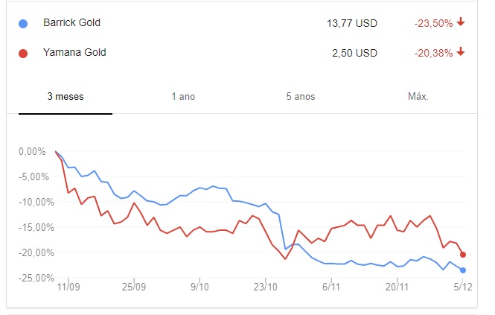Click the -25,00% label on the vertical axis
495x315 pixels.
(x=30, y=278)
